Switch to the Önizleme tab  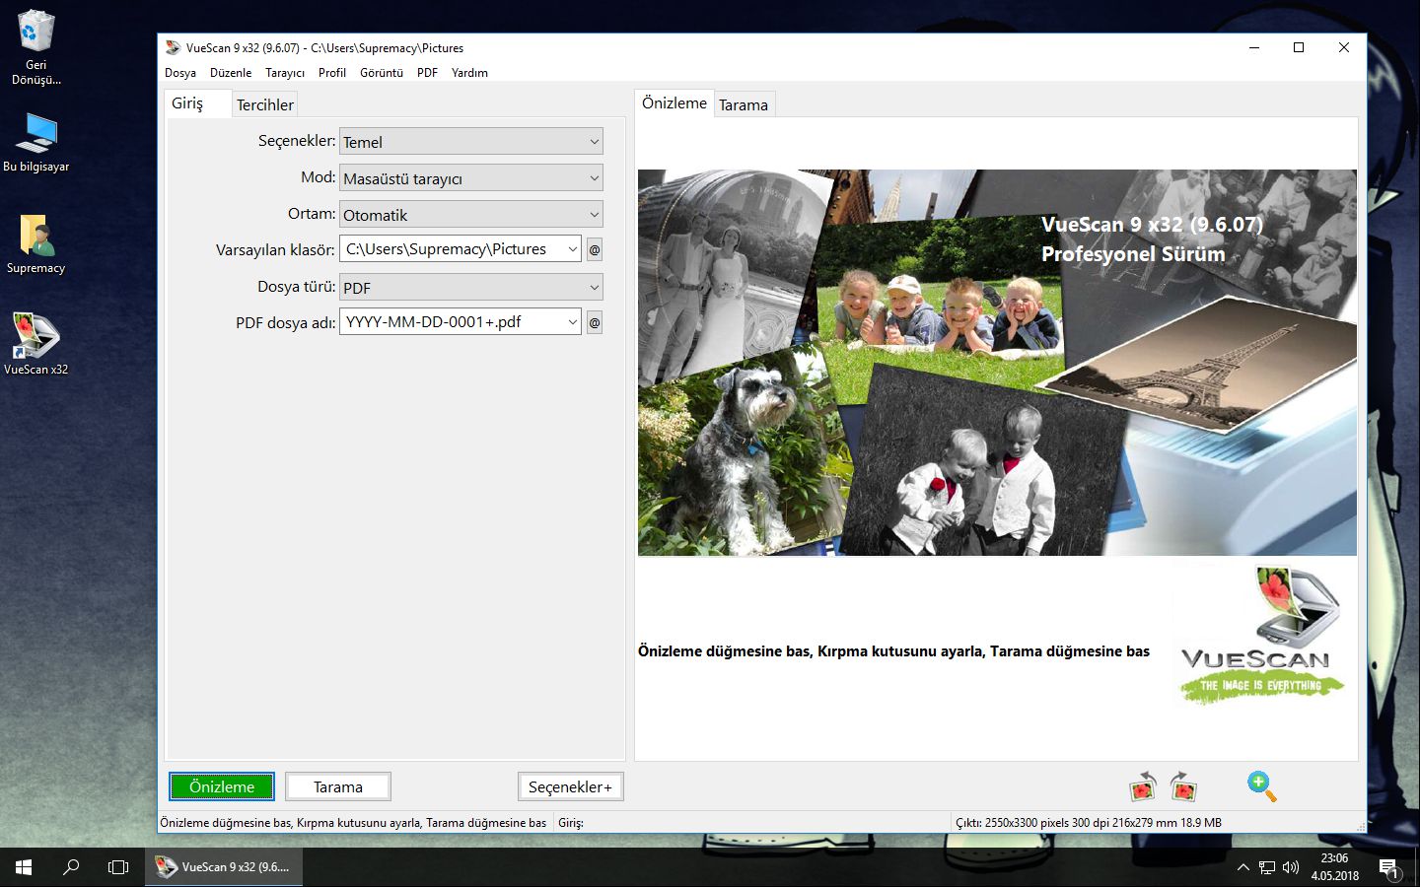pos(674,103)
